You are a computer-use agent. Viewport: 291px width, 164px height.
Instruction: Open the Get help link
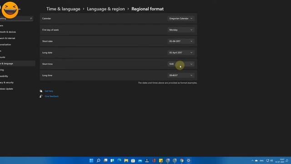point(49,91)
